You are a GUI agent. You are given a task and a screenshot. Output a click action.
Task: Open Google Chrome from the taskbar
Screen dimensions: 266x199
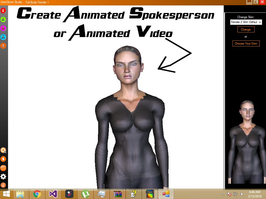37,194
